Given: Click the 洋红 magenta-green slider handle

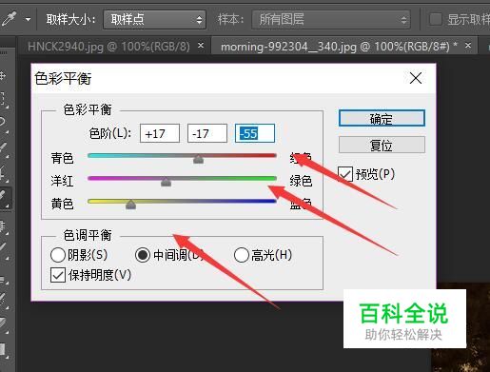Looking at the screenshot, I should coord(166,182).
